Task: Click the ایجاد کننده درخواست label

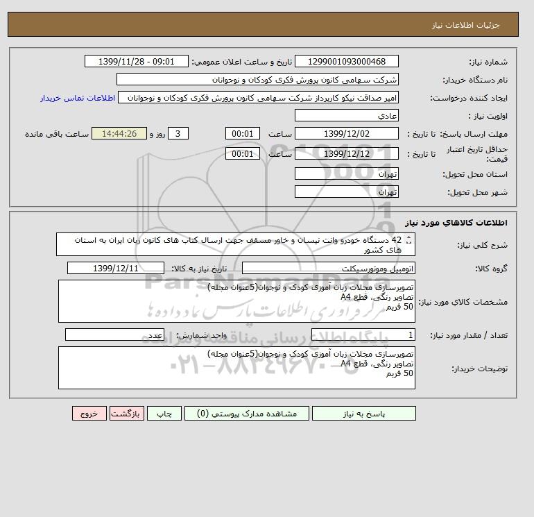Action: [x=469, y=98]
